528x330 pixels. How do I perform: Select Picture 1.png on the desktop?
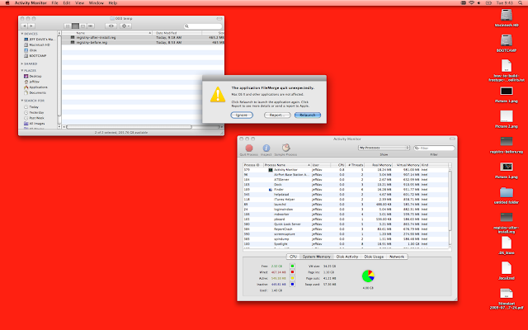(x=507, y=92)
